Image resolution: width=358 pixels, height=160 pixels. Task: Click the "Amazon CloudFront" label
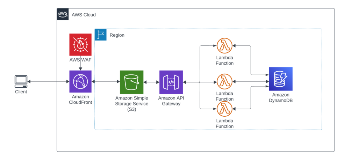80,100
